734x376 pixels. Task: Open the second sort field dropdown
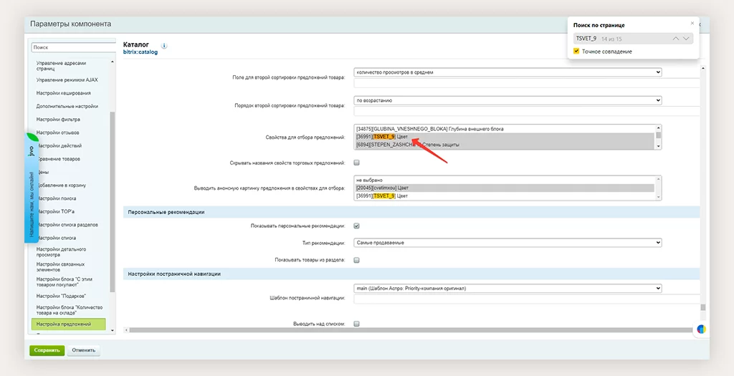coord(507,72)
